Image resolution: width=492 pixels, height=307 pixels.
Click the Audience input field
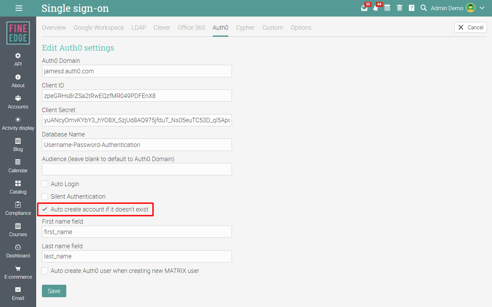137,169
